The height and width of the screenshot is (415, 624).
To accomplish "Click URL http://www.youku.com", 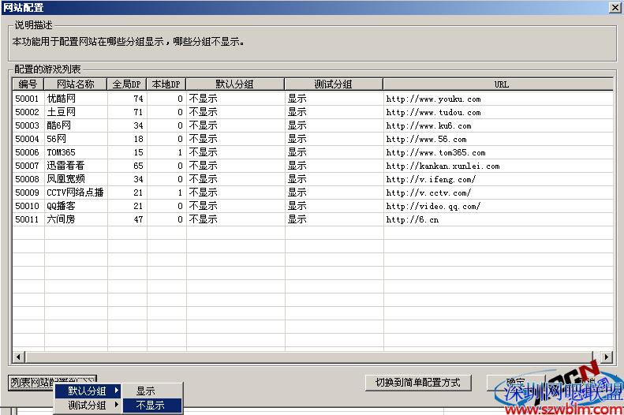I will click(433, 99).
